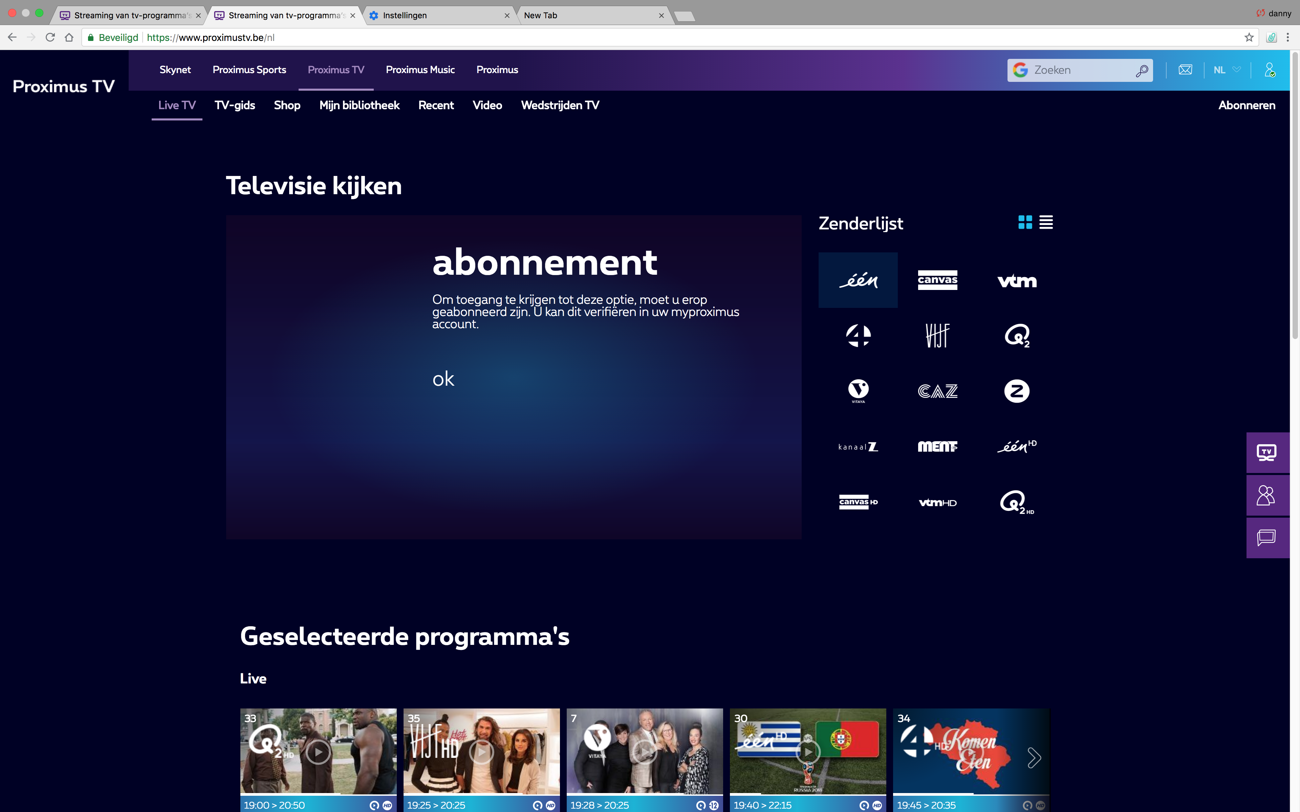Viewport: 1300px width, 812px height.
Task: Open the users side panel button
Action: 1267,495
